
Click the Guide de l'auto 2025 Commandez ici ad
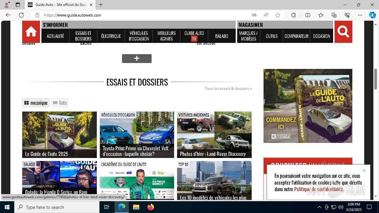point(308,106)
